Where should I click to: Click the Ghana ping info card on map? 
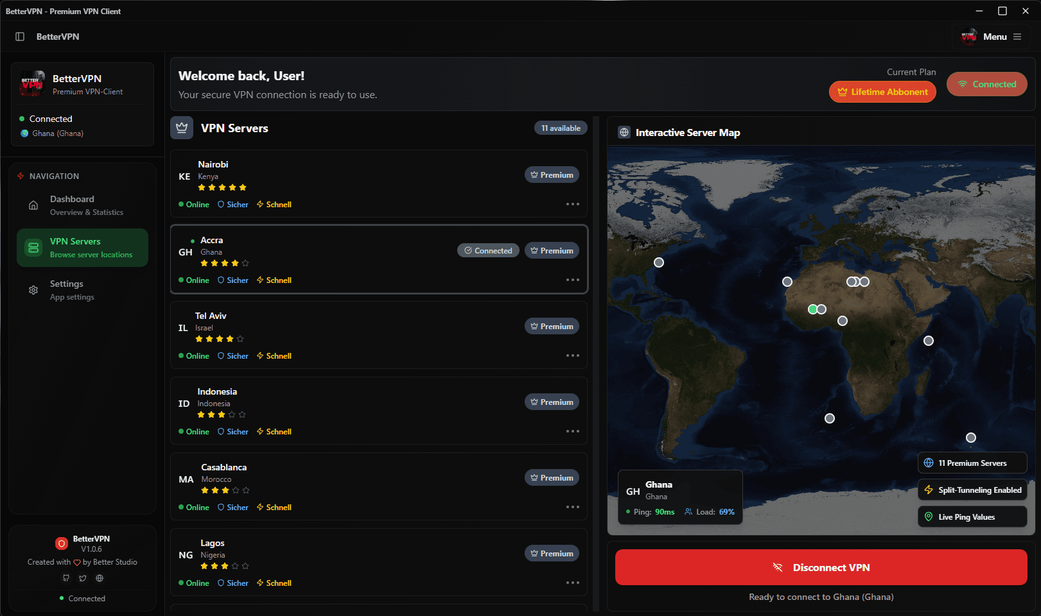click(680, 497)
